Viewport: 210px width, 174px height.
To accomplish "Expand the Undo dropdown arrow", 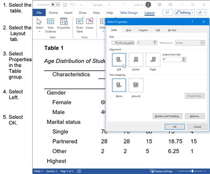I will tap(76, 5).
